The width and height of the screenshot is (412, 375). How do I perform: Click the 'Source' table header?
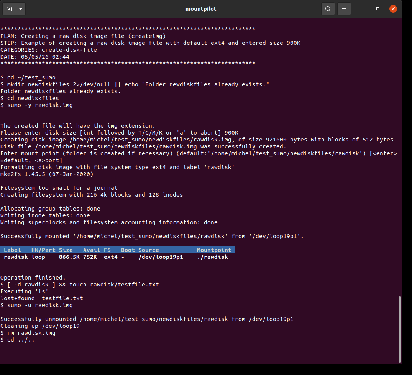(149, 250)
